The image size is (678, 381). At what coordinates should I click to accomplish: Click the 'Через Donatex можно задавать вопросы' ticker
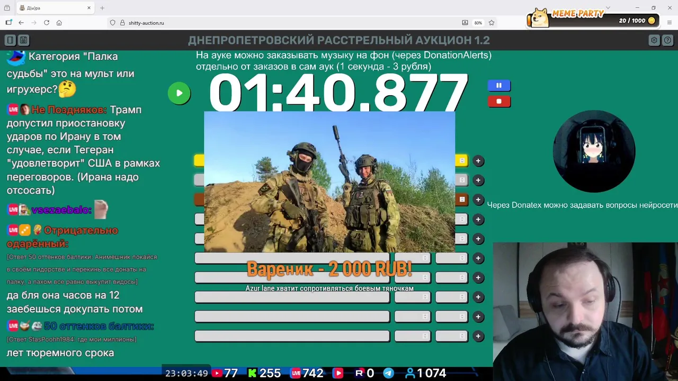[x=582, y=205]
